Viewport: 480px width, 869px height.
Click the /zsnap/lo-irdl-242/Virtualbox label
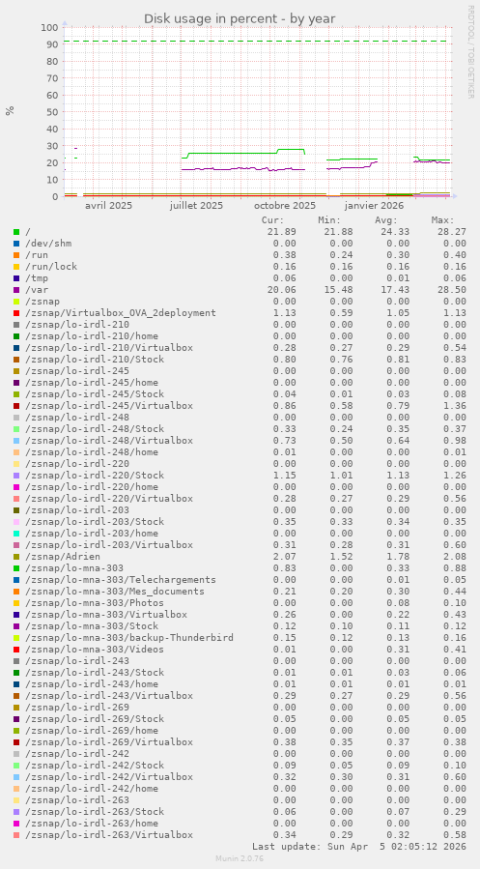tap(109, 776)
